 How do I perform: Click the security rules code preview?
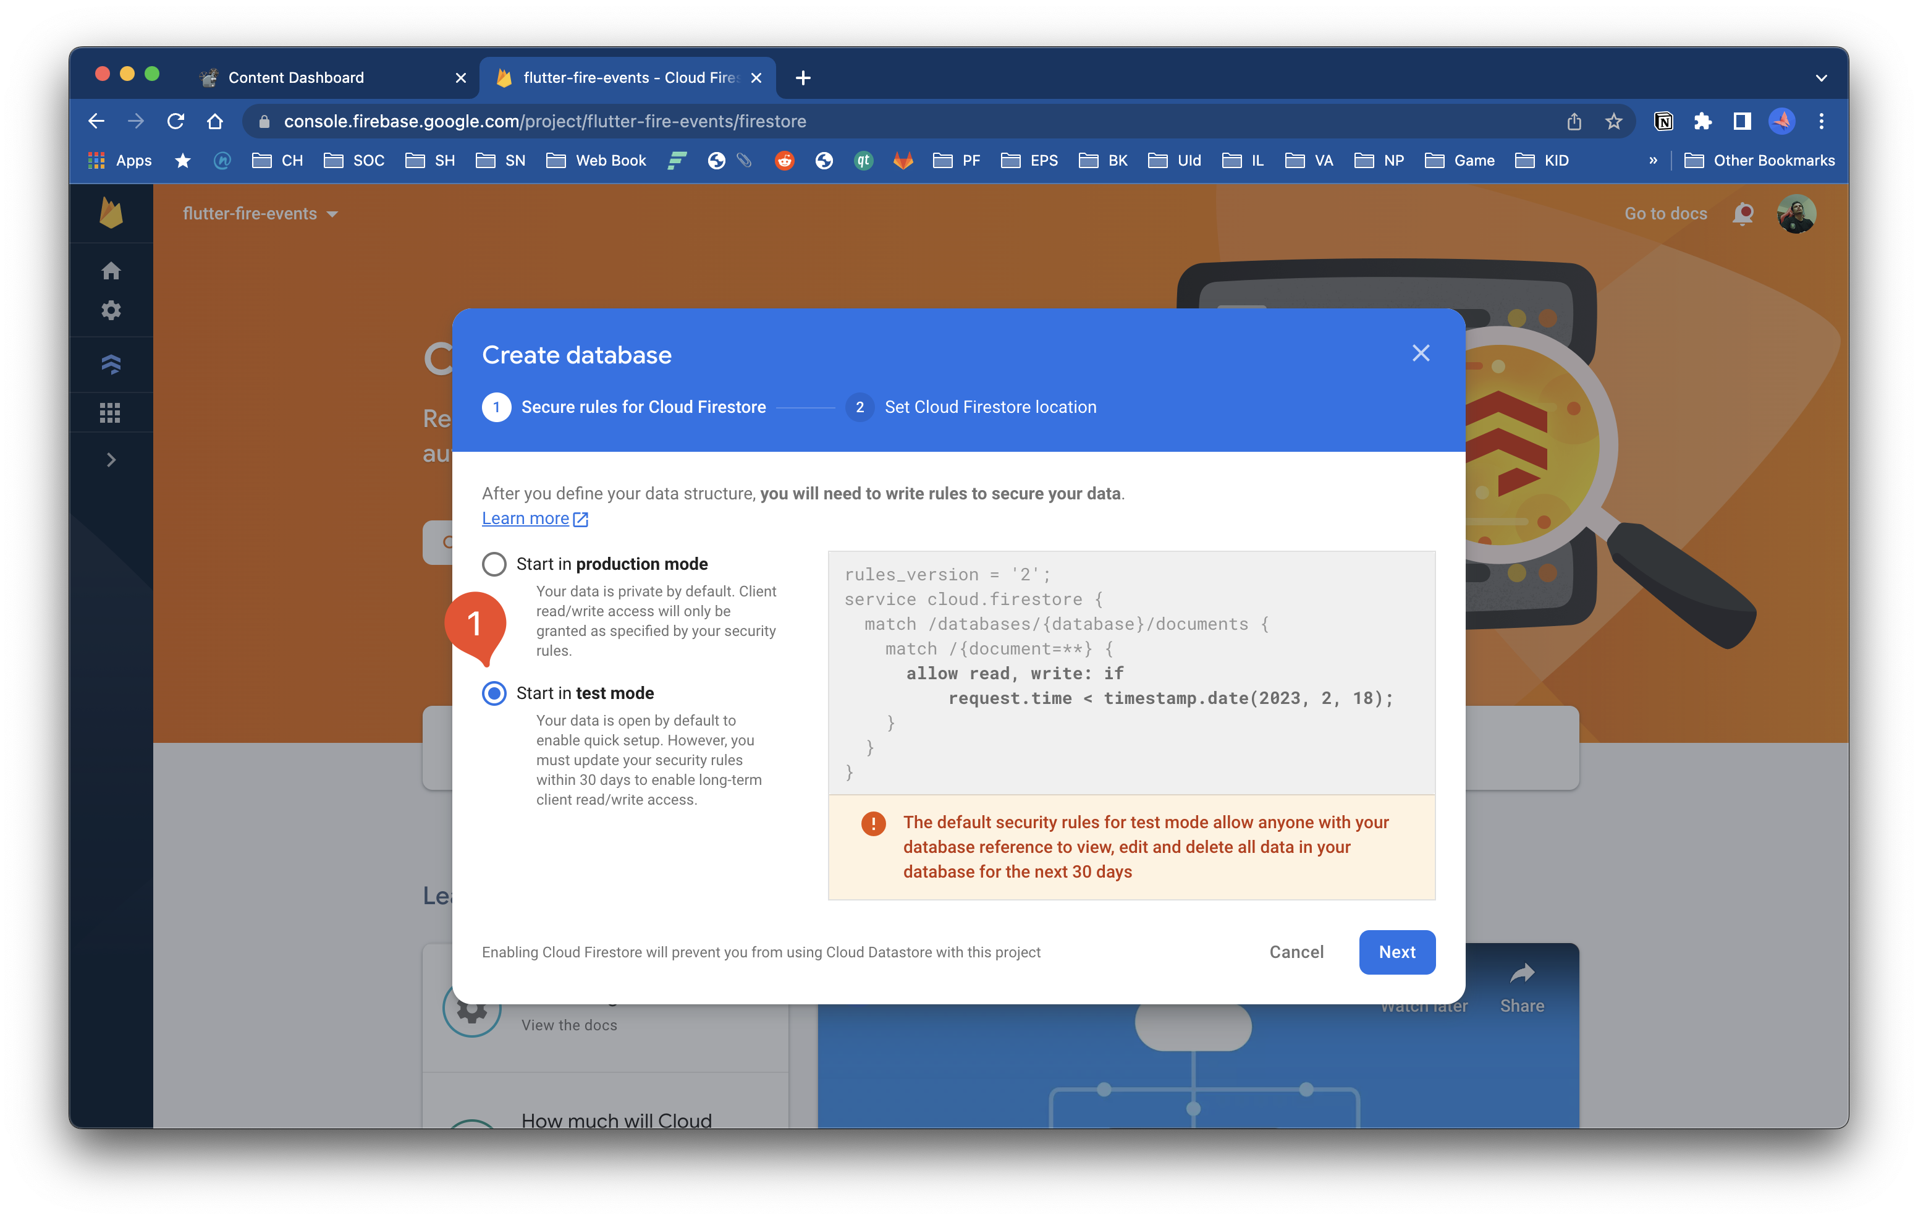(x=1131, y=674)
